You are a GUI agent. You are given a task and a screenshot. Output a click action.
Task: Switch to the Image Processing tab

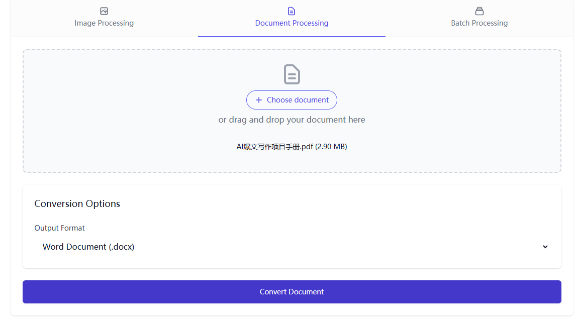pos(104,18)
